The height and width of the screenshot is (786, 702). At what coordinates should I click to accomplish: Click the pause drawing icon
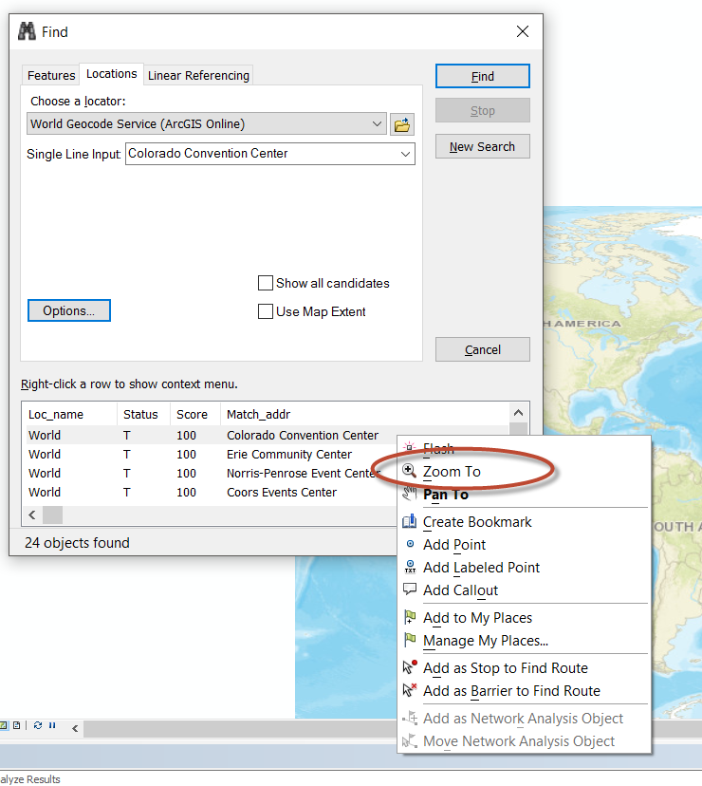coord(52,725)
